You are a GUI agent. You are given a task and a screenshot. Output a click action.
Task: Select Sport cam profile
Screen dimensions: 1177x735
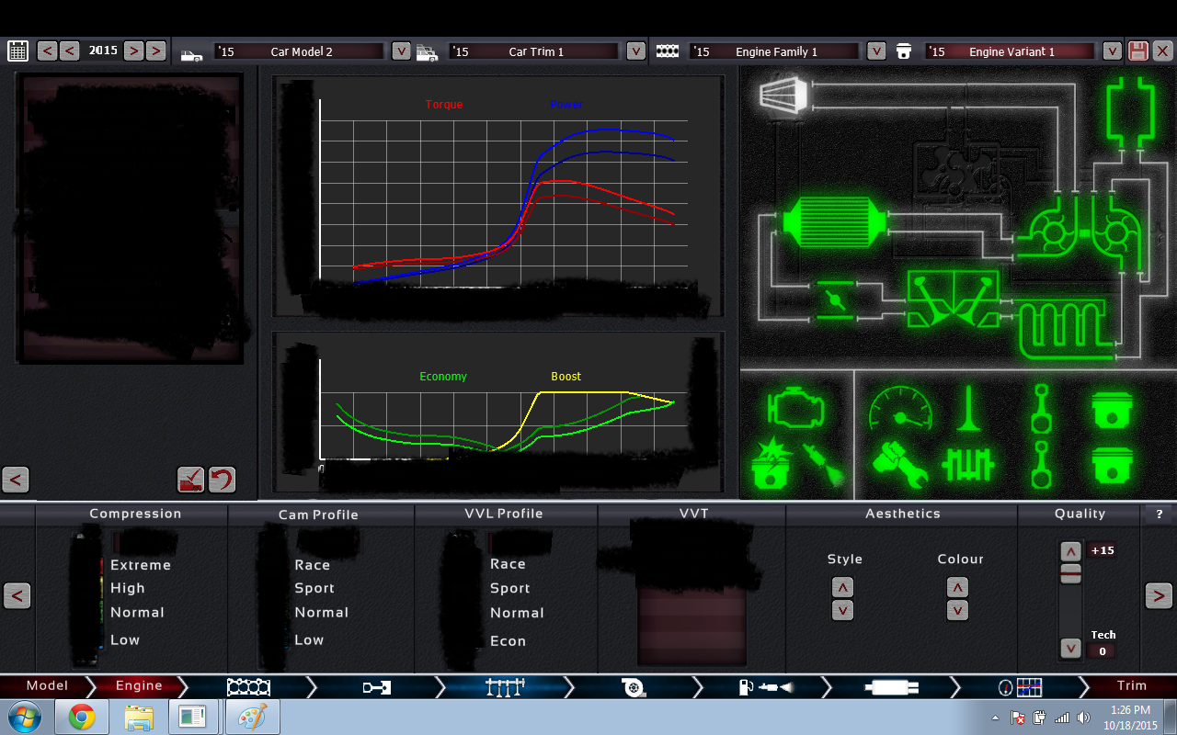click(314, 588)
